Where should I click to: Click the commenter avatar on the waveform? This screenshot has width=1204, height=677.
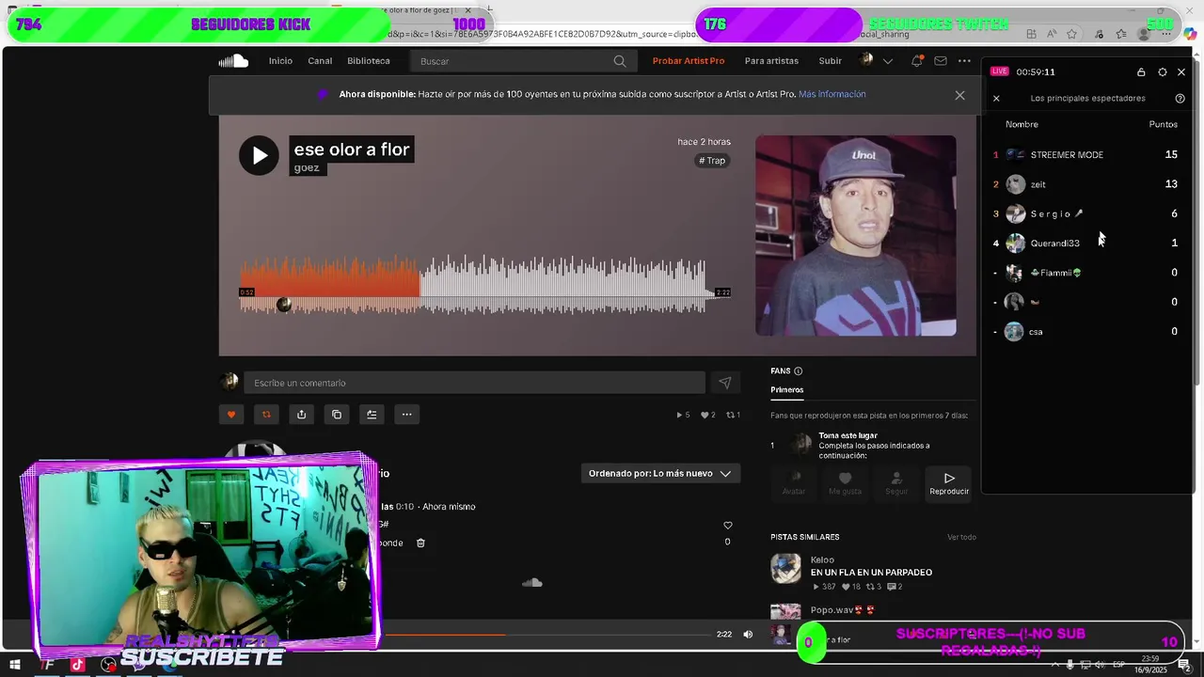point(284,304)
